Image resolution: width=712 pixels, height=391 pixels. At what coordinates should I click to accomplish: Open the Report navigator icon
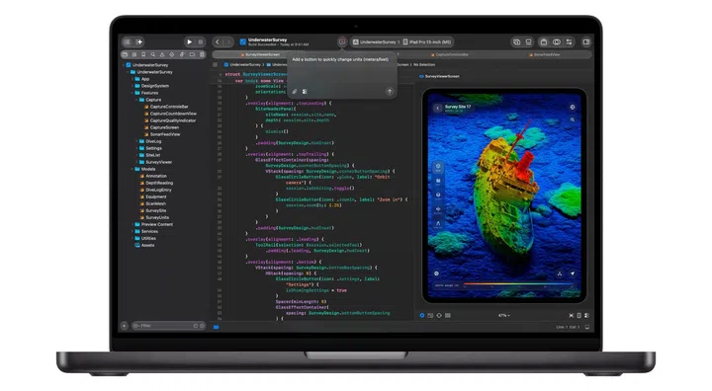[x=202, y=54]
